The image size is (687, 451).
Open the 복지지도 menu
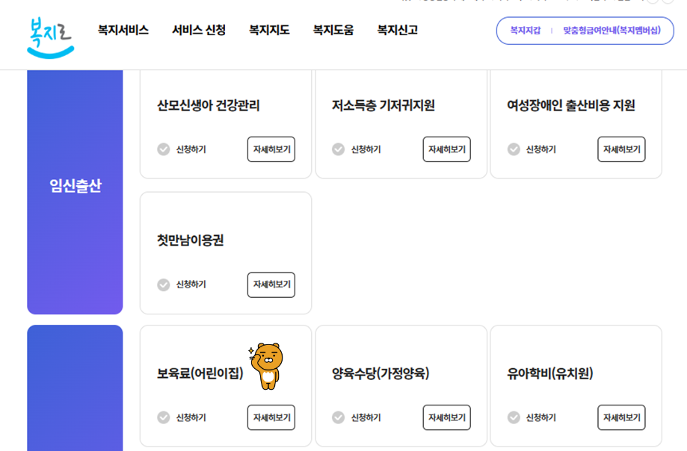point(265,31)
